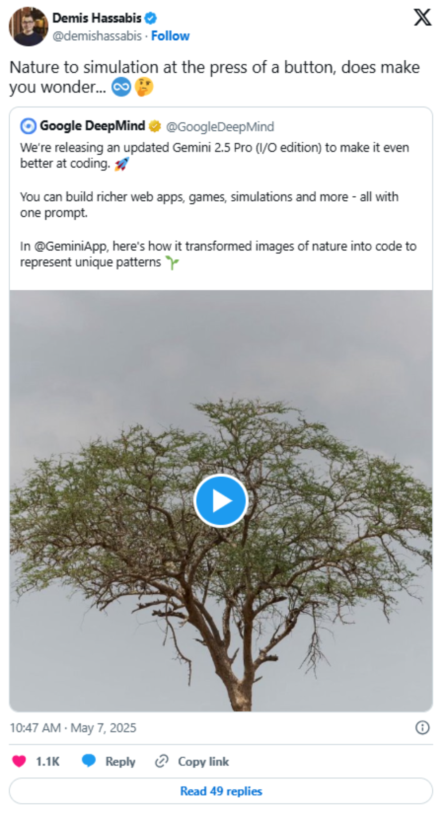Click the Copy link text
Image resolution: width=443 pixels, height=814 pixels.
point(203,761)
